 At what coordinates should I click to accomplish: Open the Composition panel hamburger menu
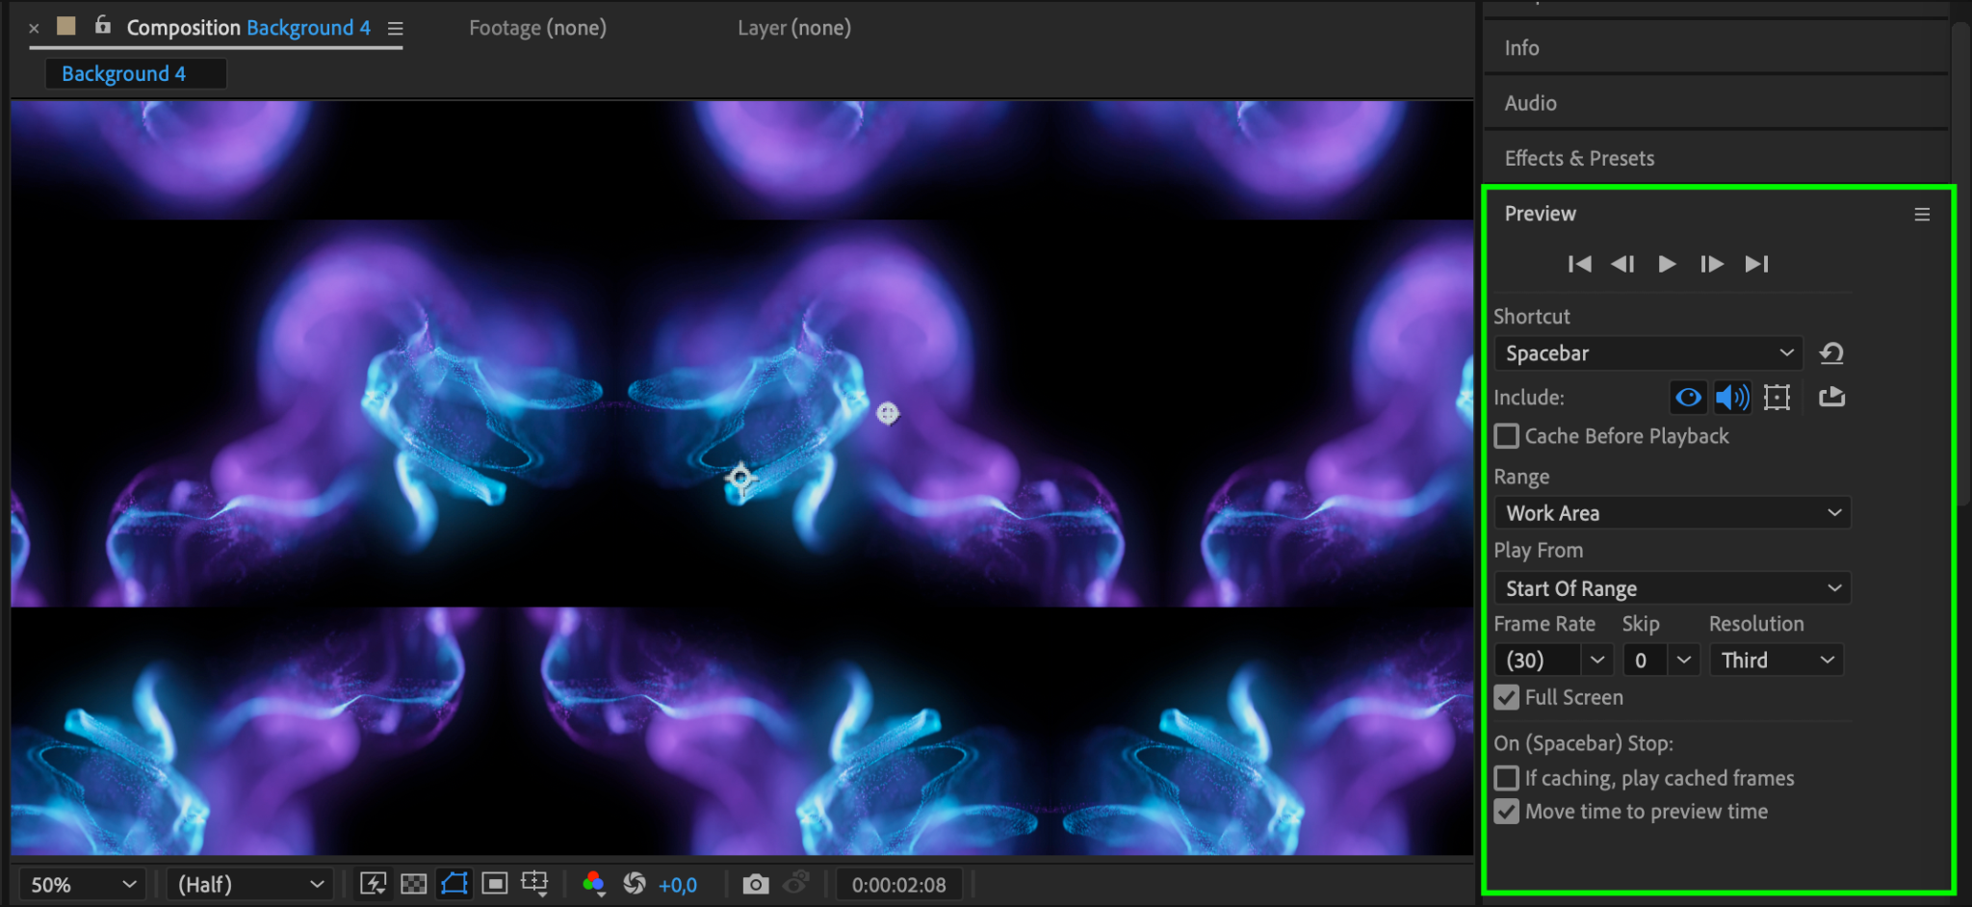pos(395,28)
